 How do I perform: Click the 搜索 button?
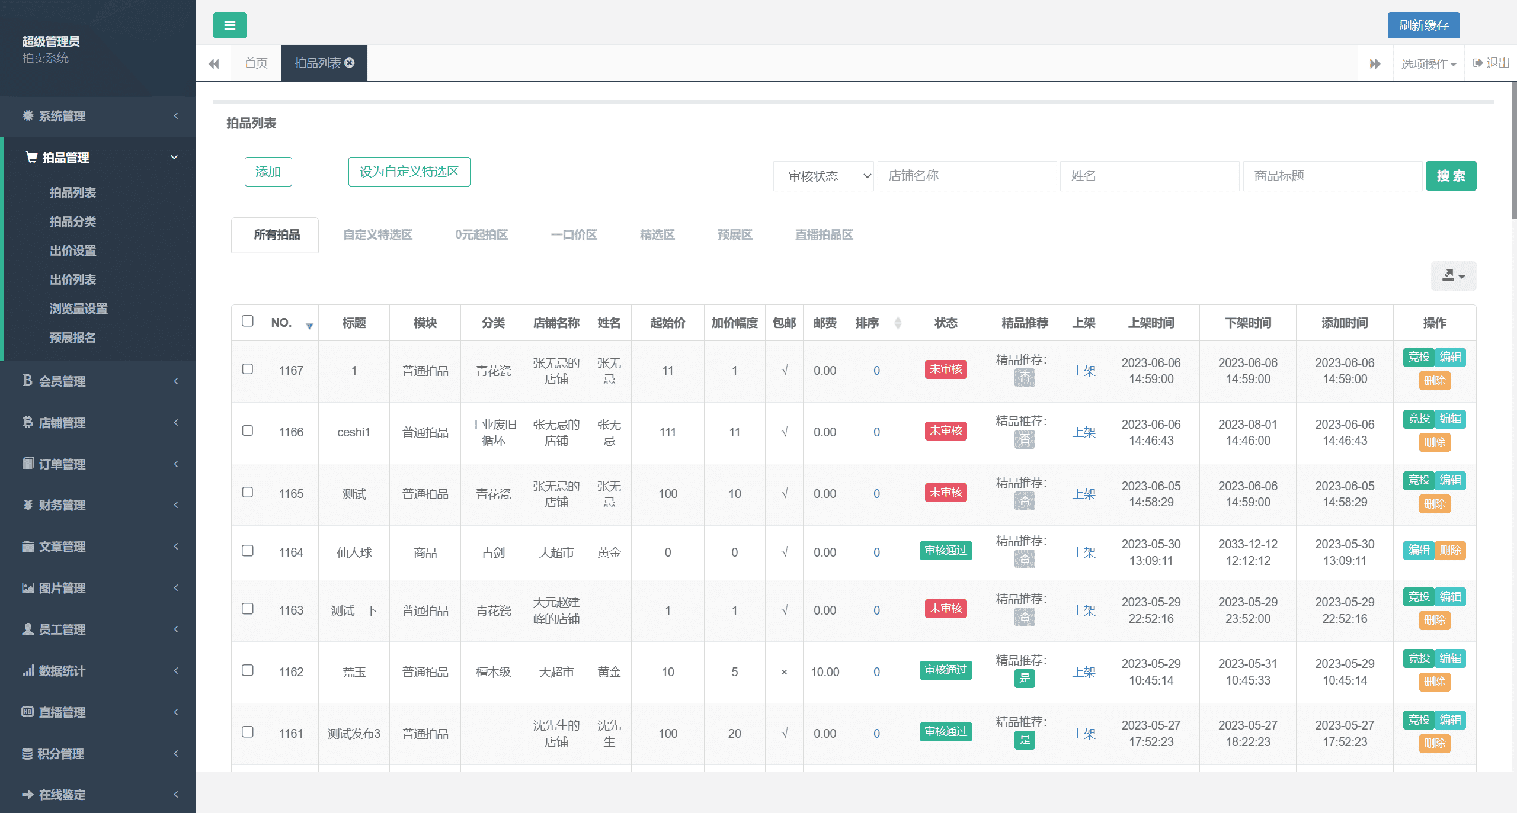pos(1451,176)
